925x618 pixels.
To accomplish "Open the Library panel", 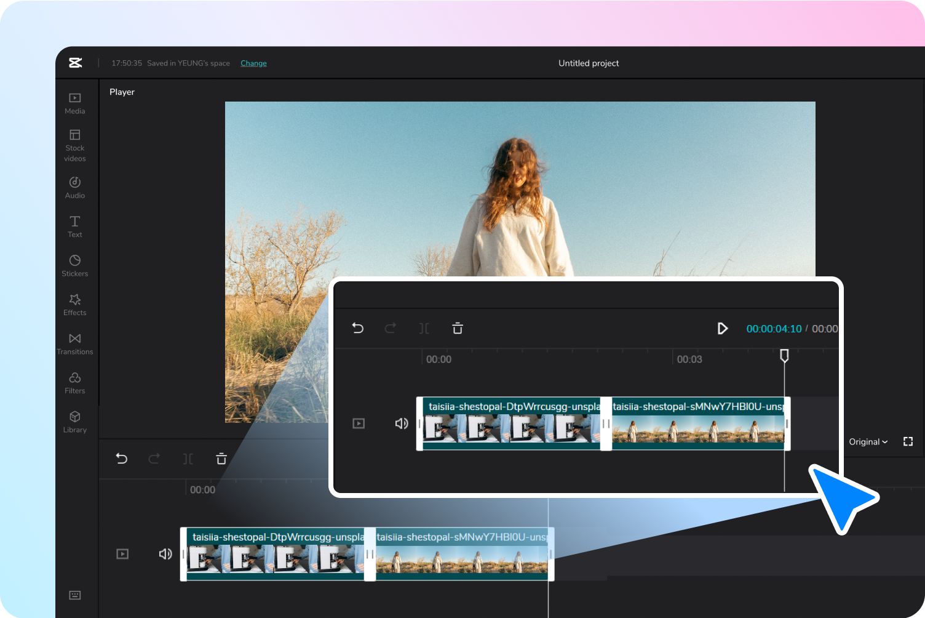I will (x=75, y=422).
